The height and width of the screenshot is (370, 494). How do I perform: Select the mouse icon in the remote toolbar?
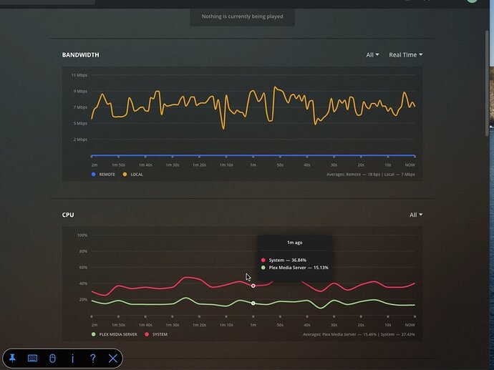[52, 358]
